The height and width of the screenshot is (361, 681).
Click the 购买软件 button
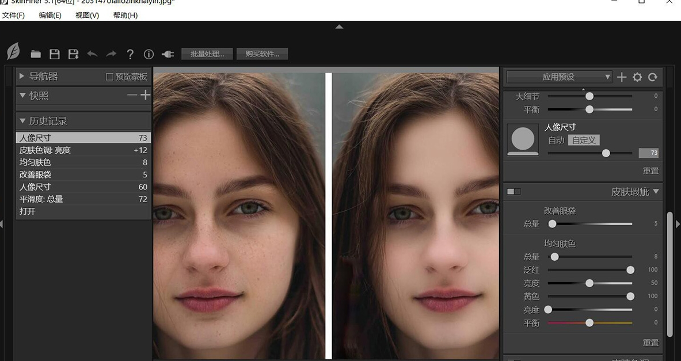pos(262,54)
